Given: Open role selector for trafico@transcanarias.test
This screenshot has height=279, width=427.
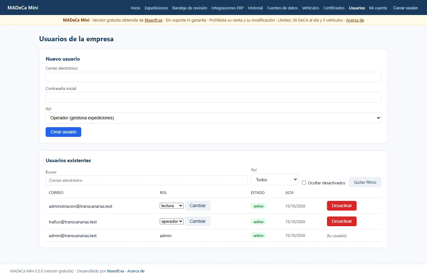Looking at the screenshot, I should pyautogui.click(x=171, y=221).
